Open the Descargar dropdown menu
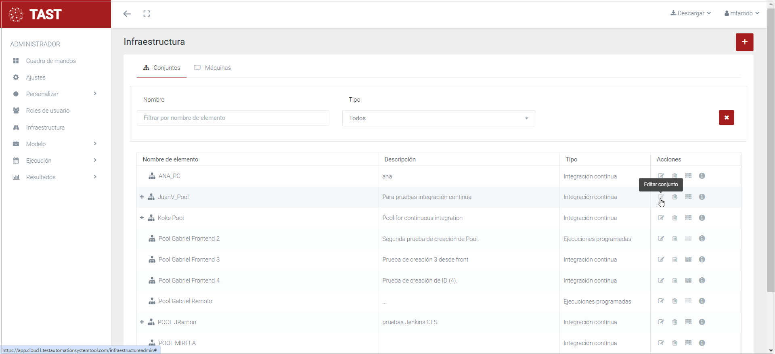 coord(691,13)
